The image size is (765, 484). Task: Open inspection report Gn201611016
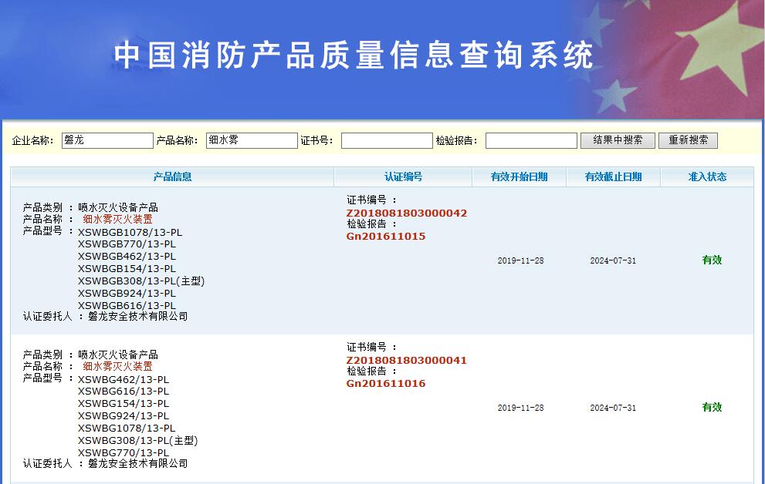click(x=387, y=383)
